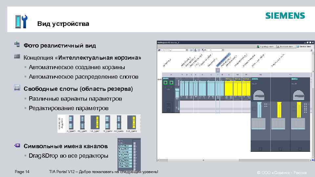Click the 'Page 14' footer text

(x=22, y=172)
